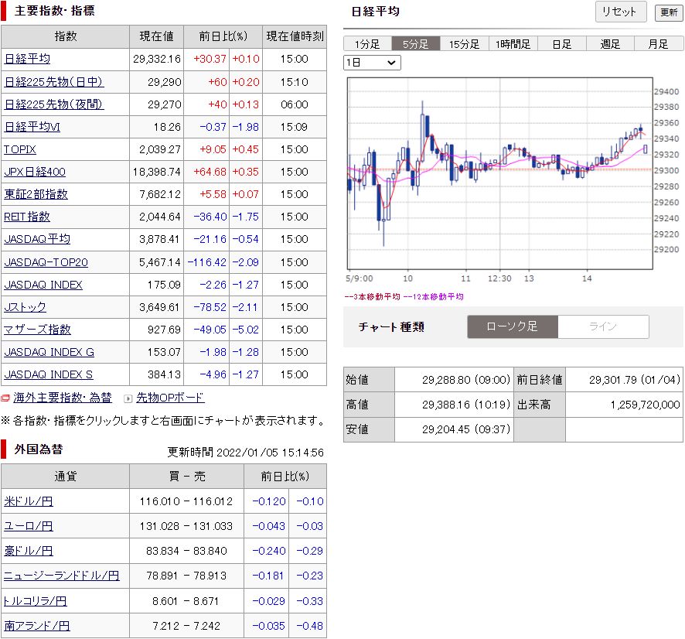Image resolution: width=685 pixels, height=639 pixels.
Task: Click the リセット button
Action: coord(621,12)
